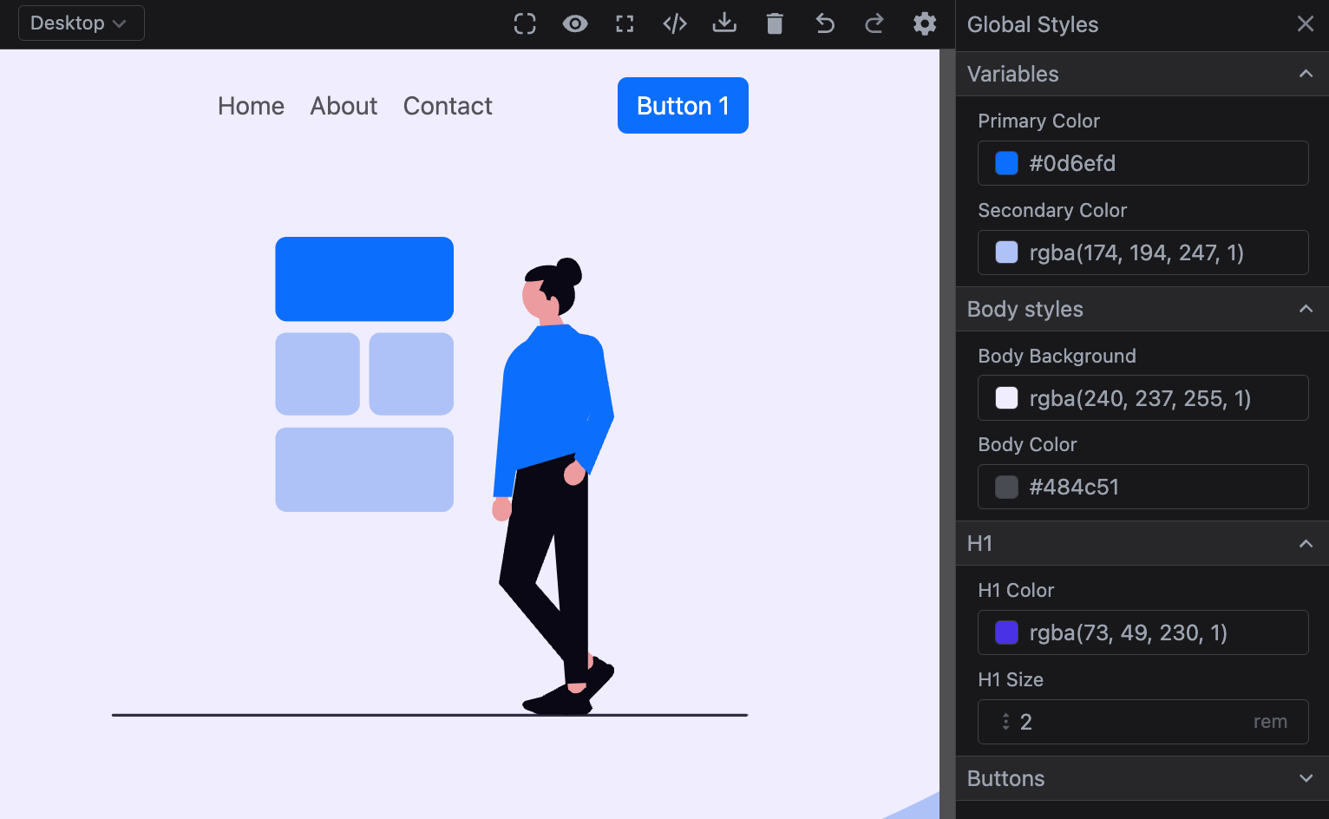Expand the Buttons section
1329x819 pixels.
[x=1306, y=778]
